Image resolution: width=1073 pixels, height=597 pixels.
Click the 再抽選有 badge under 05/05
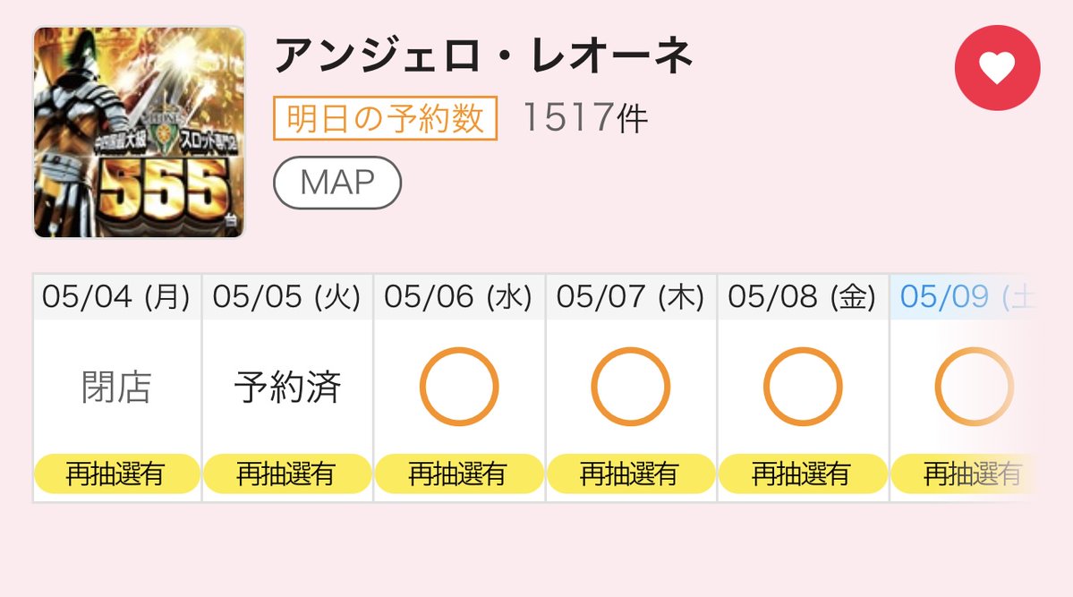coord(286,473)
